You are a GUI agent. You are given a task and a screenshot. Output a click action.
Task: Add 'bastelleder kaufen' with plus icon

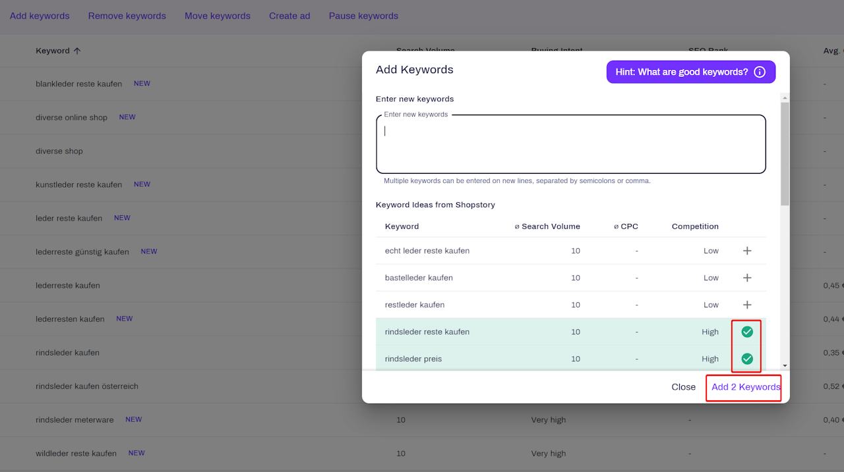tap(747, 278)
